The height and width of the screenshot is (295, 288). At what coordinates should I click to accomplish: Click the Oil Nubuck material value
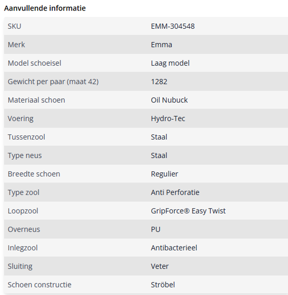click(169, 100)
